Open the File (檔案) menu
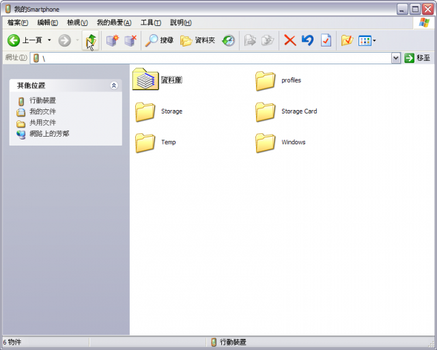 [18, 23]
